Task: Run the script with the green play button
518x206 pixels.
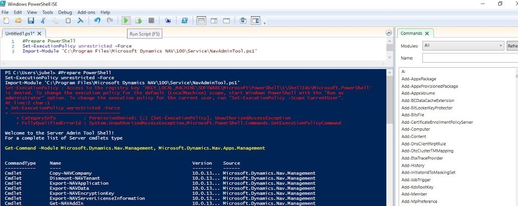Action: pyautogui.click(x=126, y=21)
